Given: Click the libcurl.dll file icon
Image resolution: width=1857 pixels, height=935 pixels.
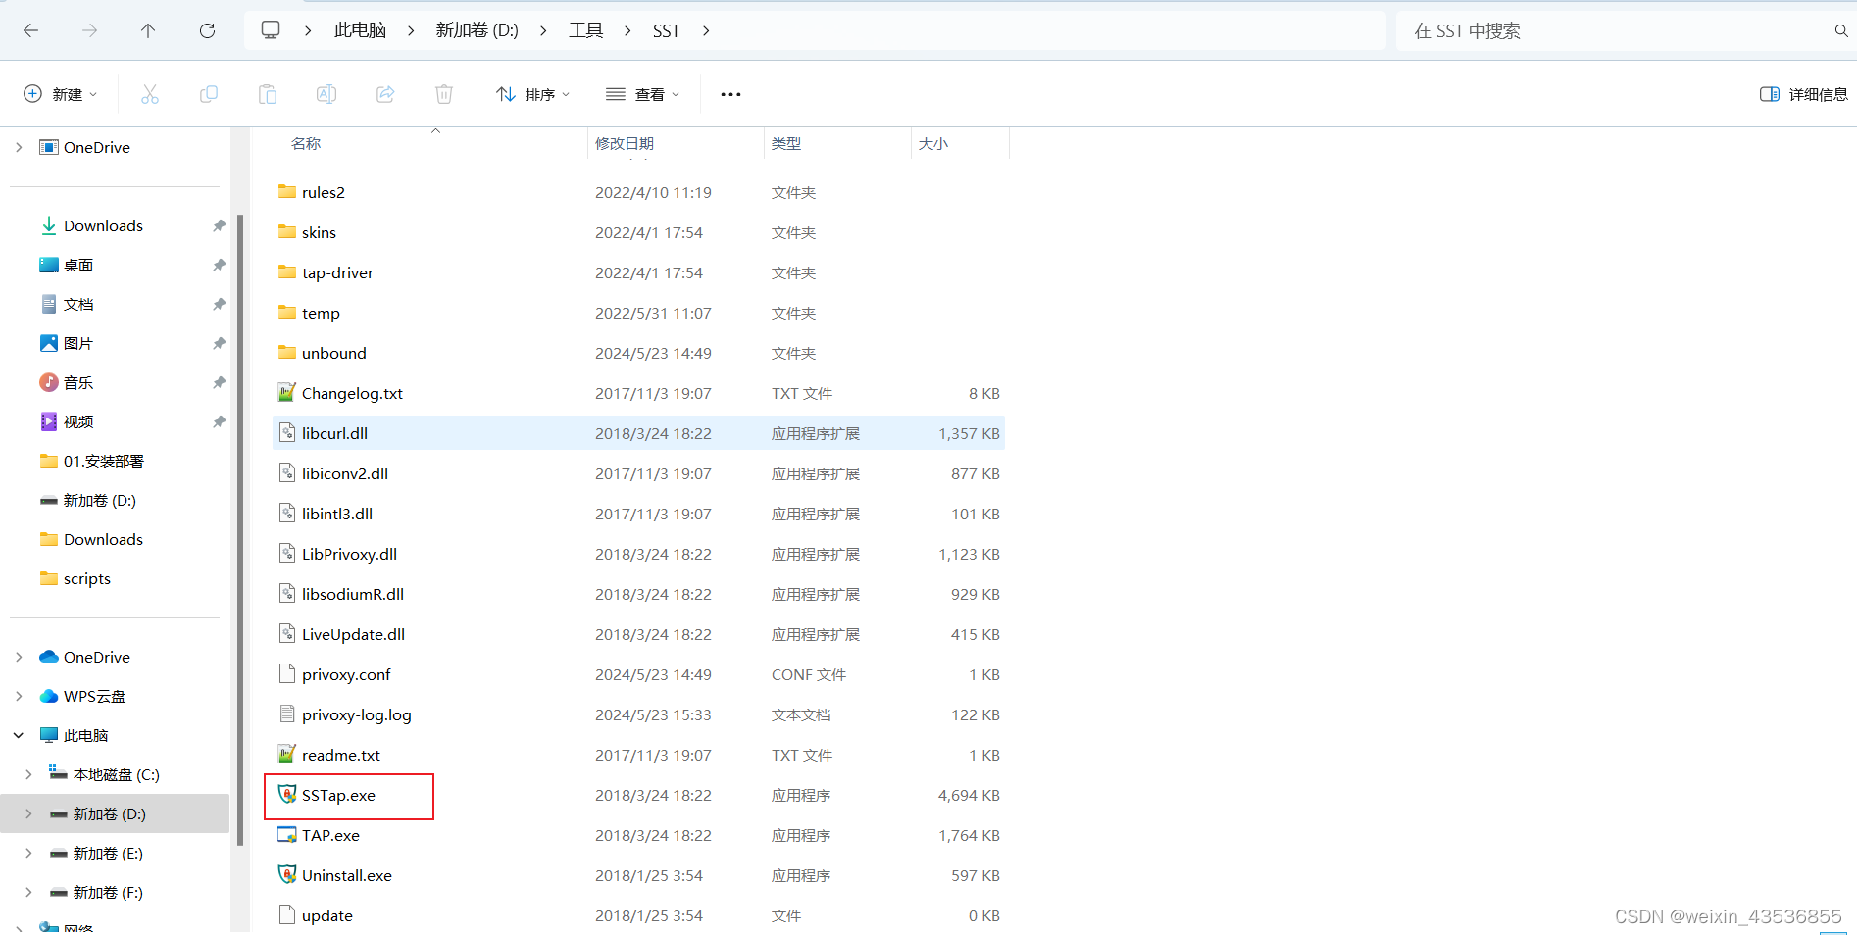Looking at the screenshot, I should pos(287,433).
